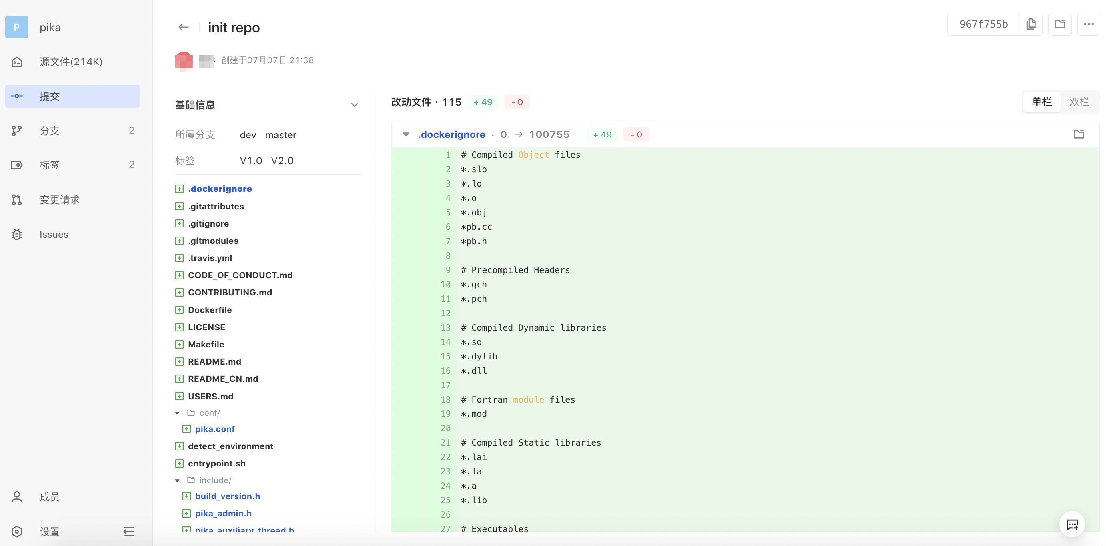Collapse the sidebar with the fold icon
Viewport: 1106px width, 546px height.
click(x=128, y=532)
